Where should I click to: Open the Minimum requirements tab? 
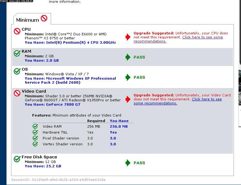(32, 19)
